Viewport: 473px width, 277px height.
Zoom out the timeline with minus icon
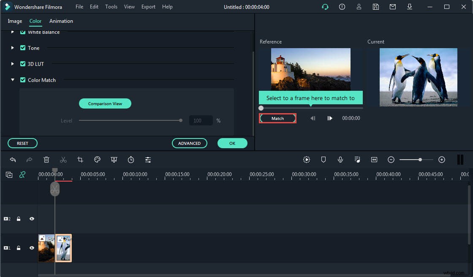(x=391, y=160)
